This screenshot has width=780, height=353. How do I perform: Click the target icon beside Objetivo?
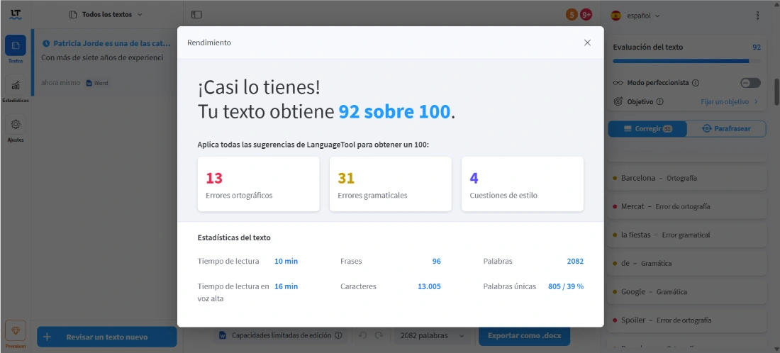[618, 101]
